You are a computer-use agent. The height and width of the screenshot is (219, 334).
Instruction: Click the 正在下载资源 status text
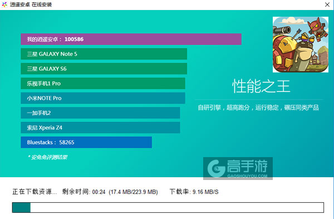[35, 192]
